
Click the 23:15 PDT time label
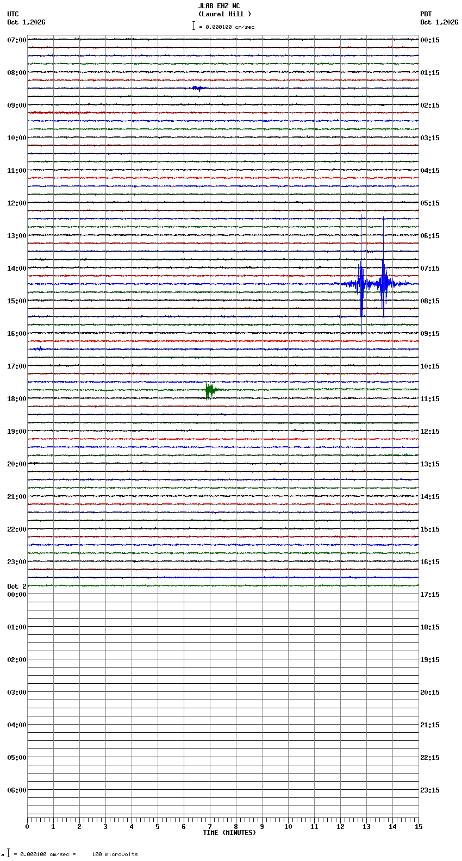tap(430, 790)
